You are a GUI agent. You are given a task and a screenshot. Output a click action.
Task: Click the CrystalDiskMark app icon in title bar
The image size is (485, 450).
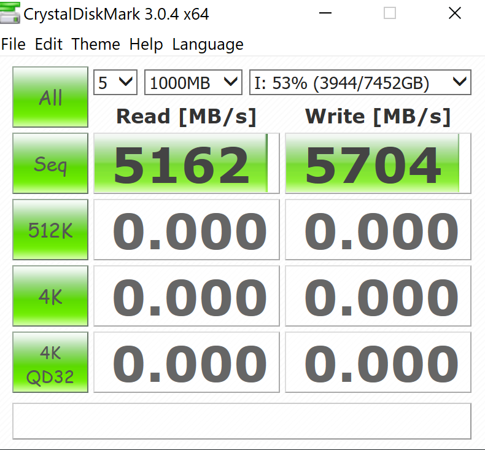point(10,13)
